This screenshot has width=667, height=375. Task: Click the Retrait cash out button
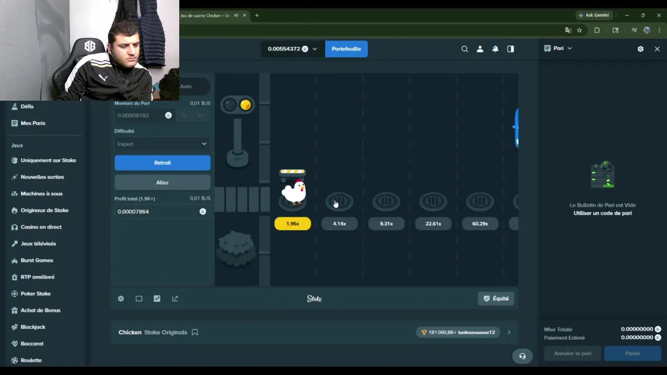[162, 162]
